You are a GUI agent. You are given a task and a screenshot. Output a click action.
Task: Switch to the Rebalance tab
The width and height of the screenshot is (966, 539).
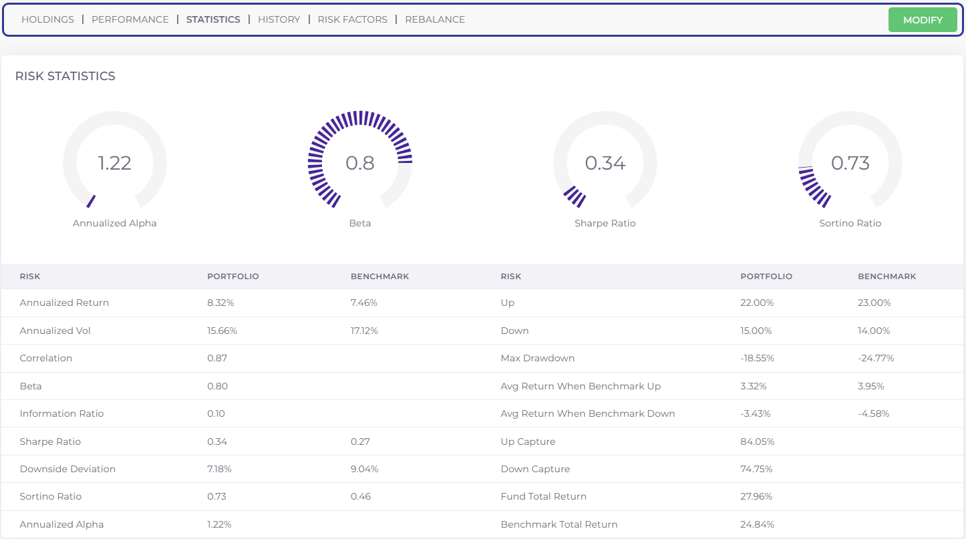435,19
